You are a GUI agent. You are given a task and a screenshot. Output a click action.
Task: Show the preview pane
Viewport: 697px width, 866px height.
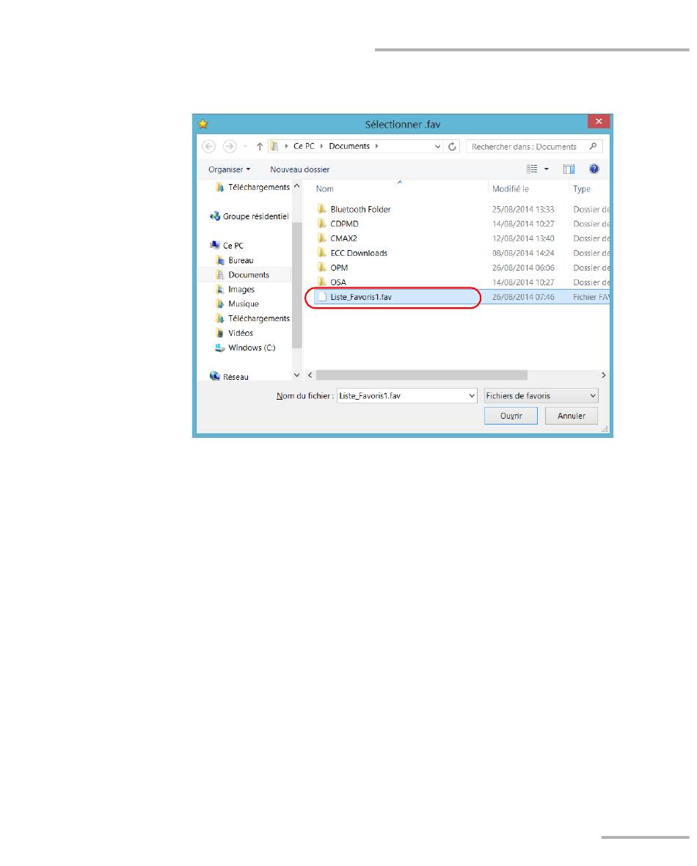(569, 169)
